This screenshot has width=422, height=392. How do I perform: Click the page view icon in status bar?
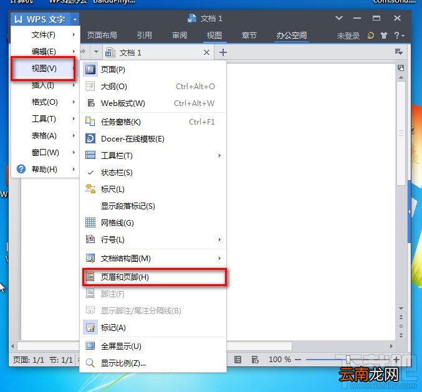[237, 360]
